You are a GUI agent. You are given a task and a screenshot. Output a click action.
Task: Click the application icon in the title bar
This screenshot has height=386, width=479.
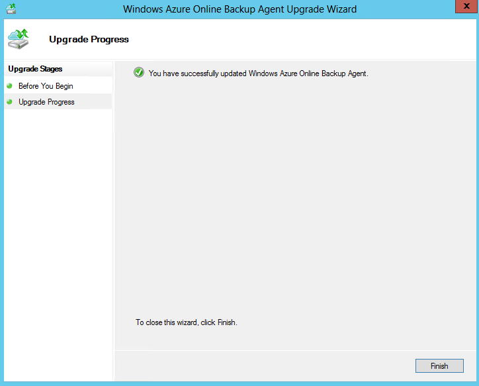(x=11, y=9)
